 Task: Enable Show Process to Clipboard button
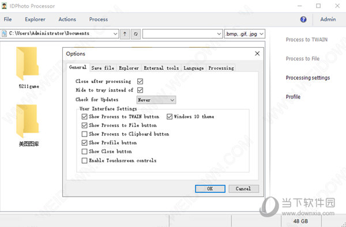coord(84,134)
